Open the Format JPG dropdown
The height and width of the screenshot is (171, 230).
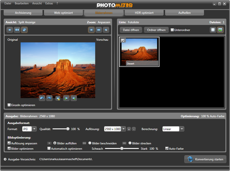[34, 129]
